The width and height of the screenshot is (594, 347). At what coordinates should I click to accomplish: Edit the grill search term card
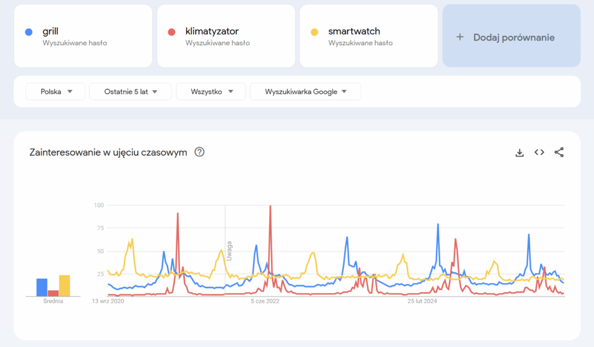[x=82, y=36]
